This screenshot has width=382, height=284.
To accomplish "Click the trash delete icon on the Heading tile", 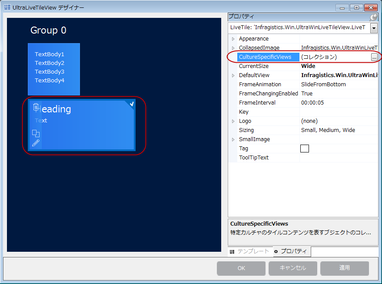I will [36, 106].
